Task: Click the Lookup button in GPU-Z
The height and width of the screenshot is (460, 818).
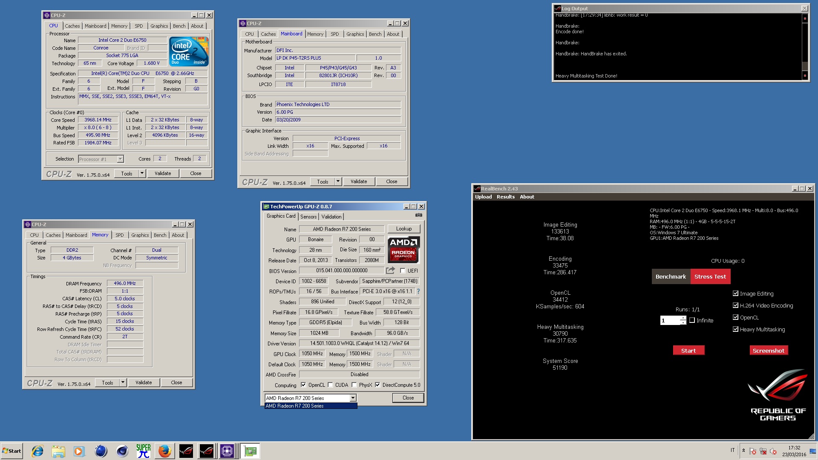Action: [x=404, y=229]
